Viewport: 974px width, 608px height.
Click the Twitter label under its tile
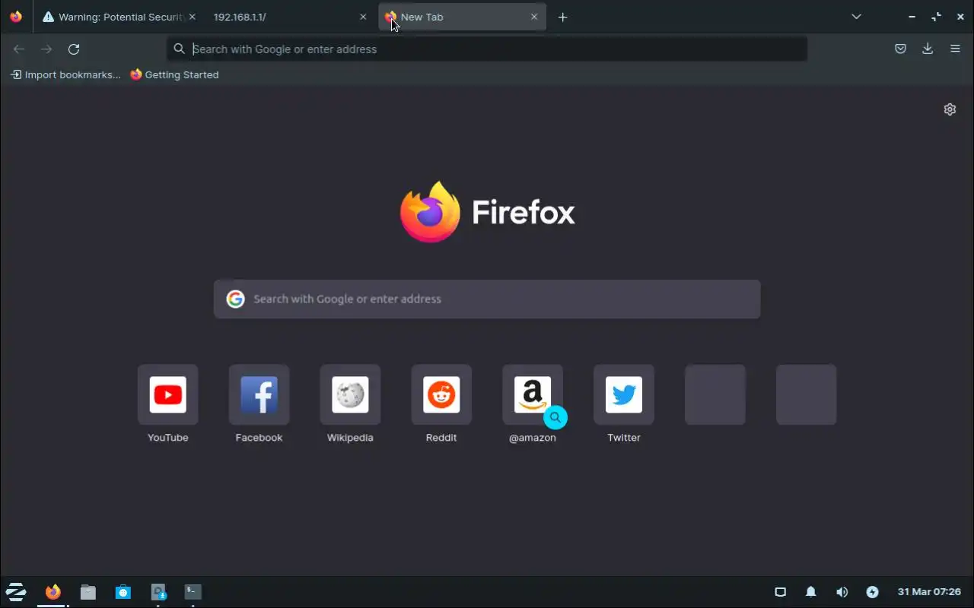click(624, 438)
